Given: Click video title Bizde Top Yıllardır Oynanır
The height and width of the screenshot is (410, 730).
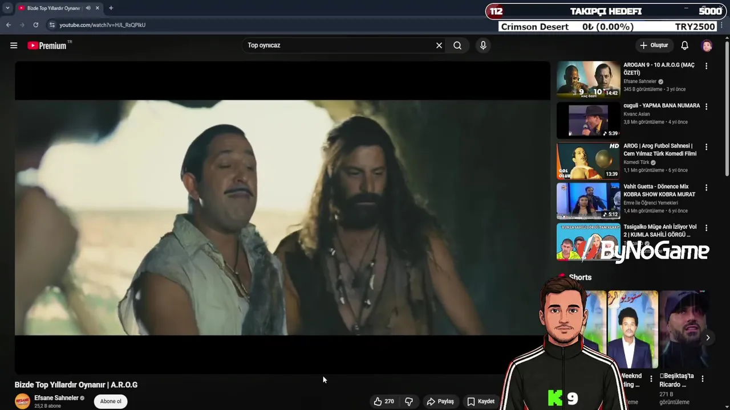Looking at the screenshot, I should (x=76, y=385).
